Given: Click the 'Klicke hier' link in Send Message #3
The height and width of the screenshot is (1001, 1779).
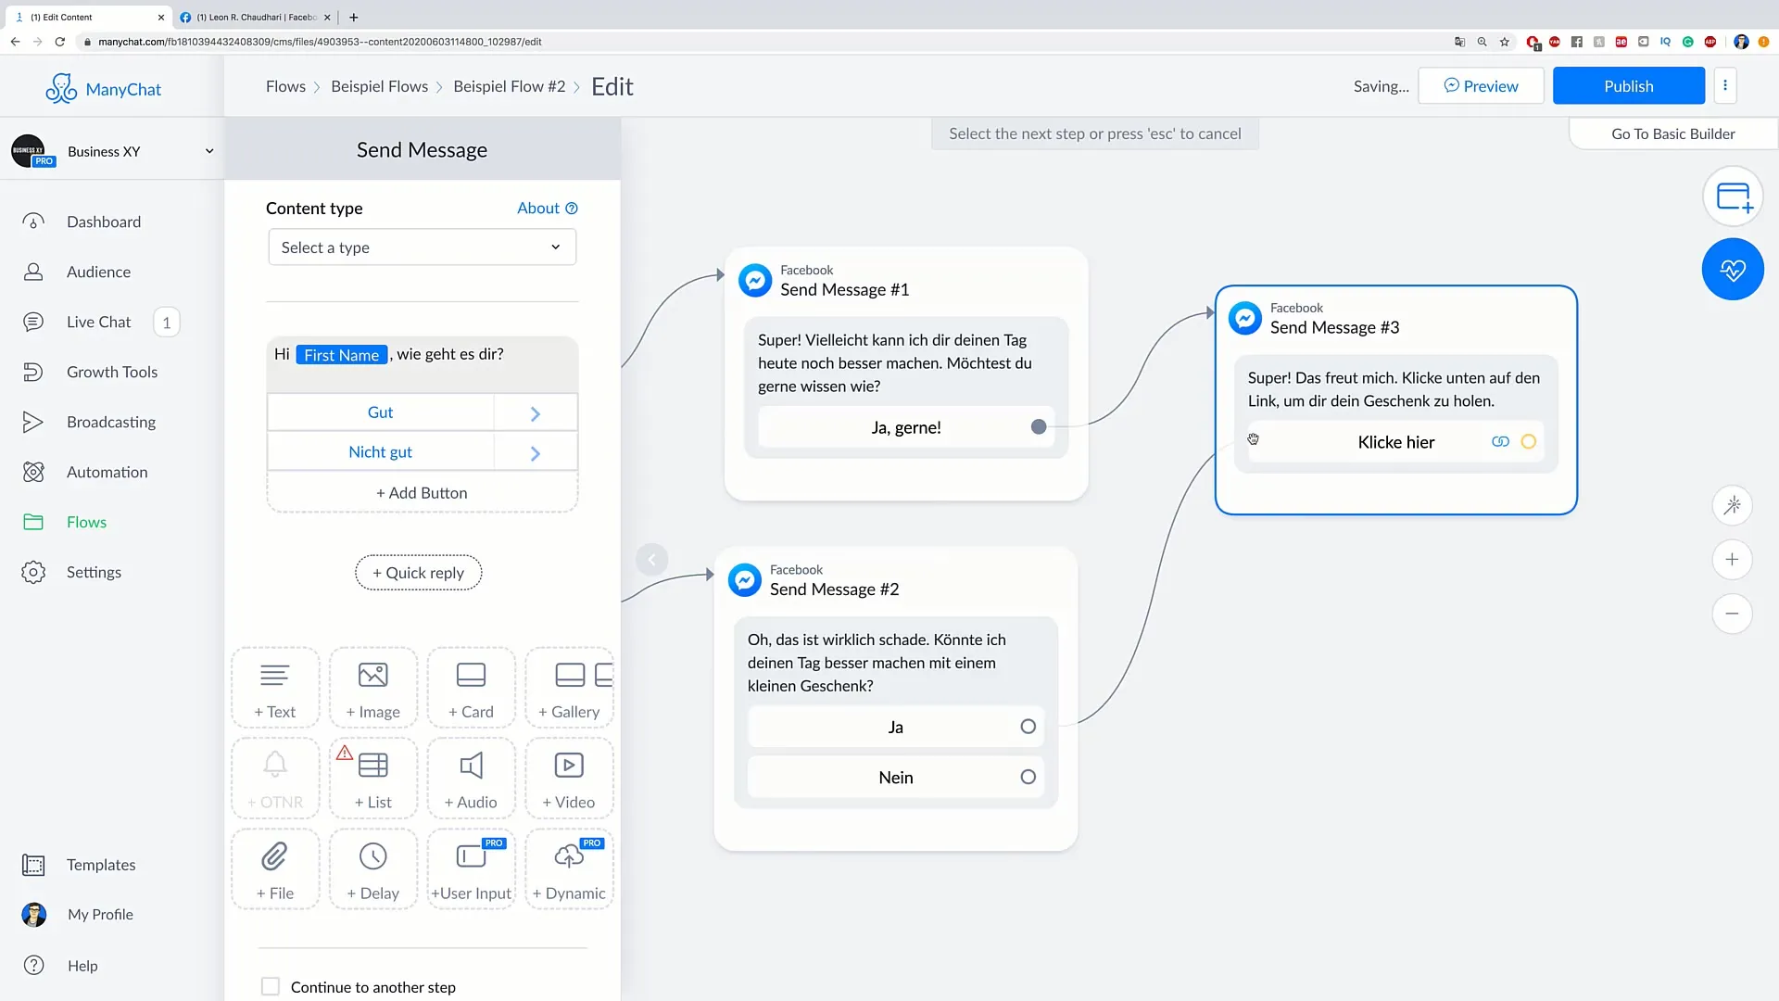Looking at the screenshot, I should (1396, 441).
